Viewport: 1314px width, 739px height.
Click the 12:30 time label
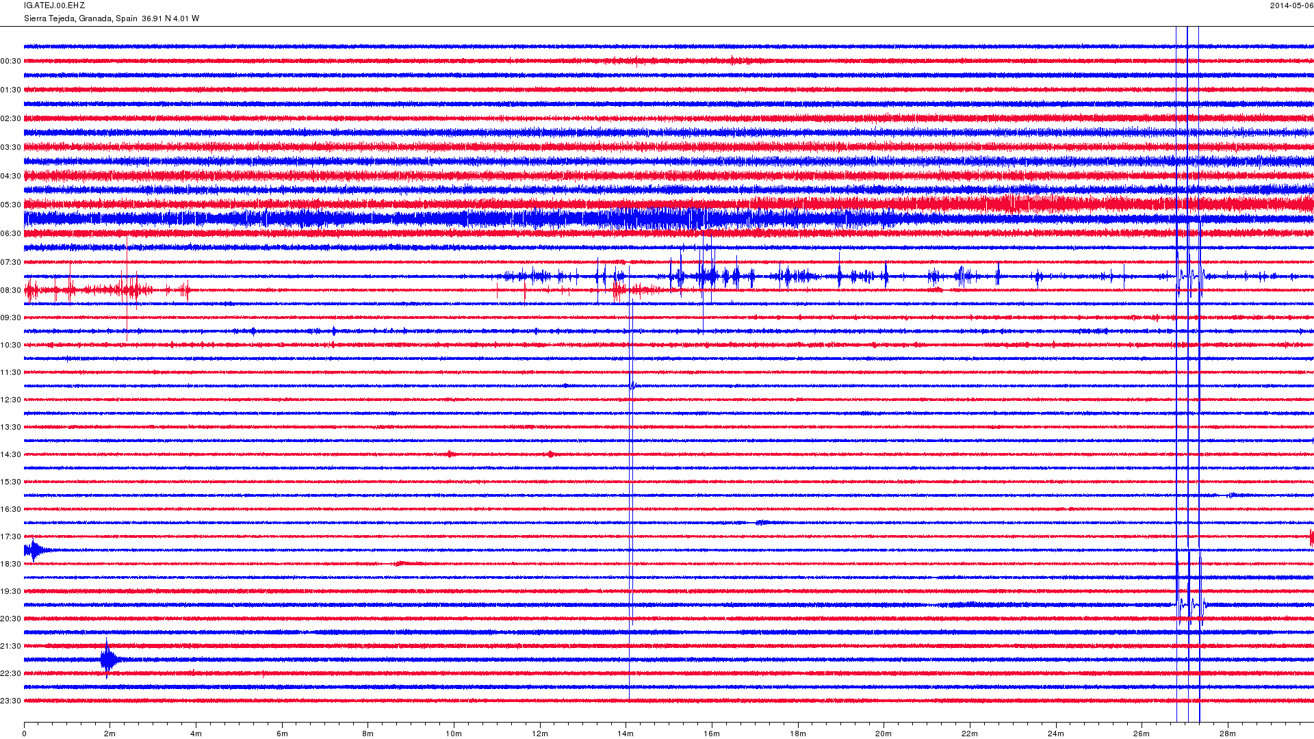(x=10, y=400)
